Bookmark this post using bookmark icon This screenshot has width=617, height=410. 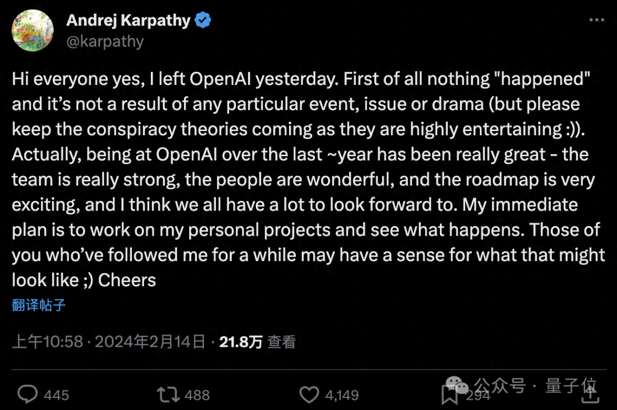pyautogui.click(x=449, y=394)
